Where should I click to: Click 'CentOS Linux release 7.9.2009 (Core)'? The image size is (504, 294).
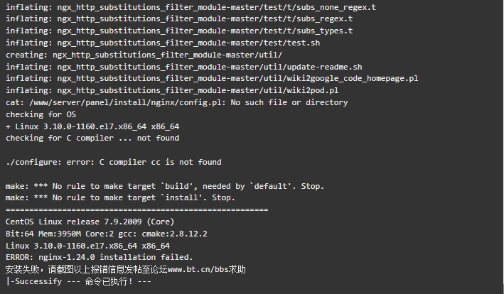tap(90, 222)
